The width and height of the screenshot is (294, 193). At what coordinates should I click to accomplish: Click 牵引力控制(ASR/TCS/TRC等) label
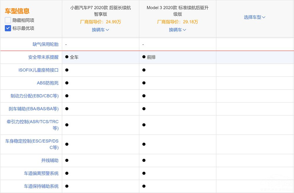pos(33,125)
